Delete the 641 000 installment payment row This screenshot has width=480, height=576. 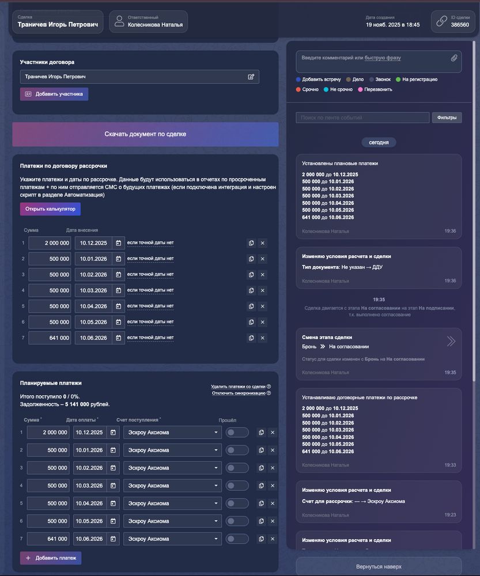(x=263, y=338)
